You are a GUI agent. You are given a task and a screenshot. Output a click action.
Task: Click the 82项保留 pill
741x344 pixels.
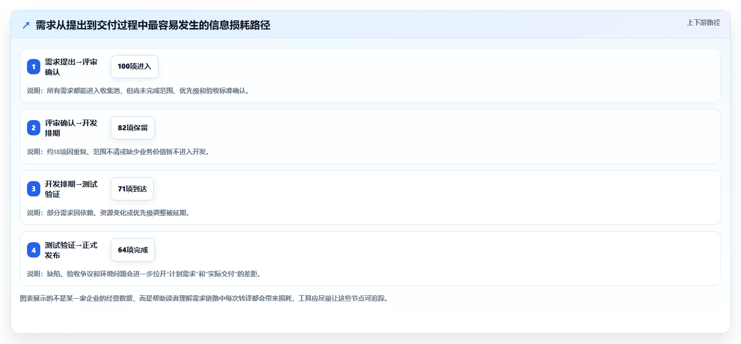133,128
